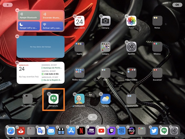Image resolution: width=185 pixels, height=139 pixels.
Task: Open Google Translate in the dock
Action: [x=41, y=131]
